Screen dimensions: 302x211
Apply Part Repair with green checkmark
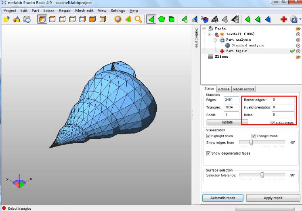[x=292, y=51]
